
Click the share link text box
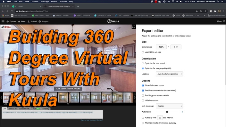tap(52, 115)
